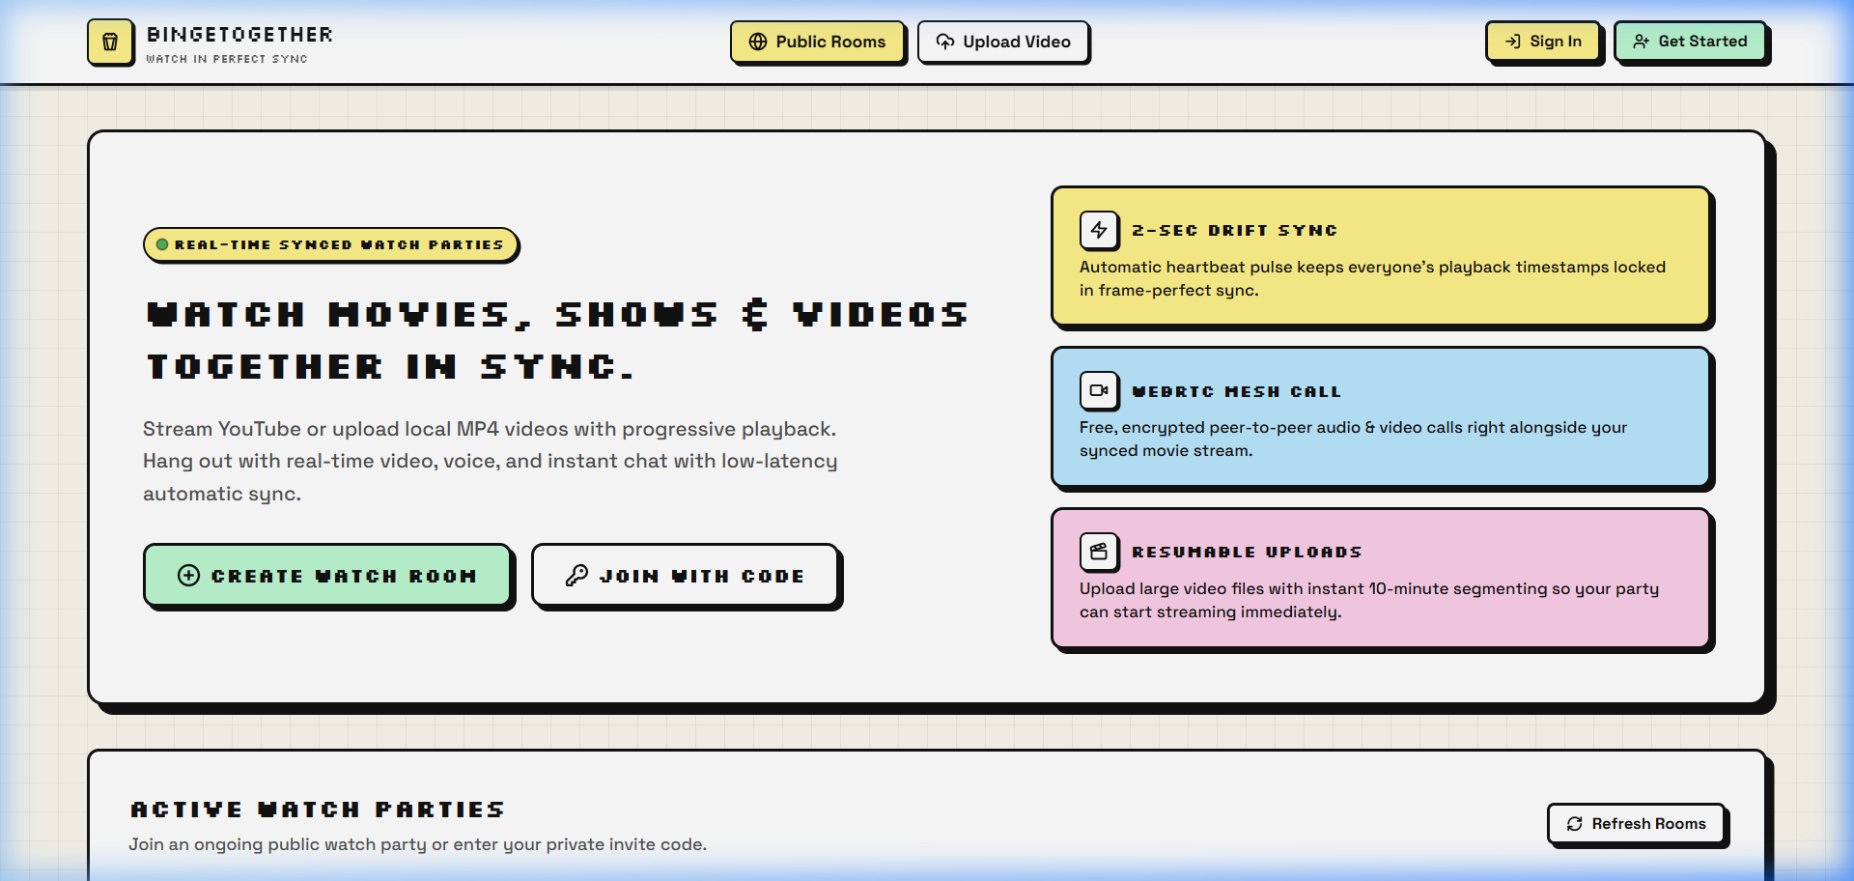This screenshot has height=881, width=1854.
Task: Click the BingeTogether popcorn logo icon
Action: [x=110, y=43]
